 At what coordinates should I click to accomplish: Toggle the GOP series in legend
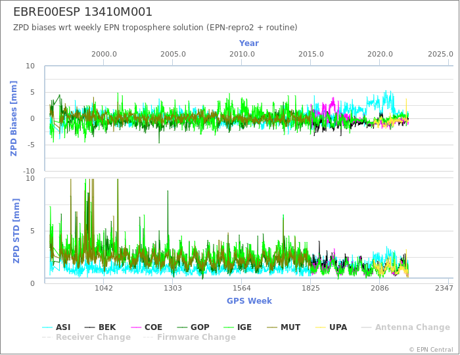click(x=193, y=327)
